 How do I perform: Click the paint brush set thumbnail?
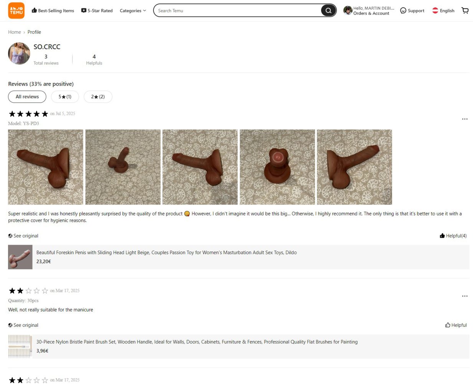[20, 346]
